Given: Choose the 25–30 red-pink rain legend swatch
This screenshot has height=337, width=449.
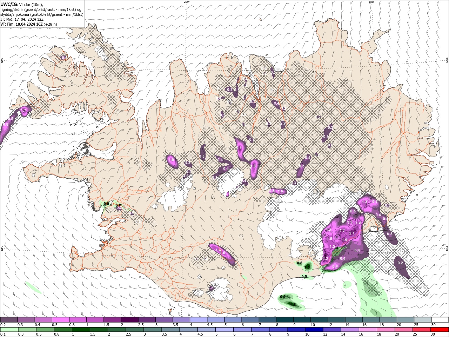Looking at the screenshot, I should pos(422,330).
